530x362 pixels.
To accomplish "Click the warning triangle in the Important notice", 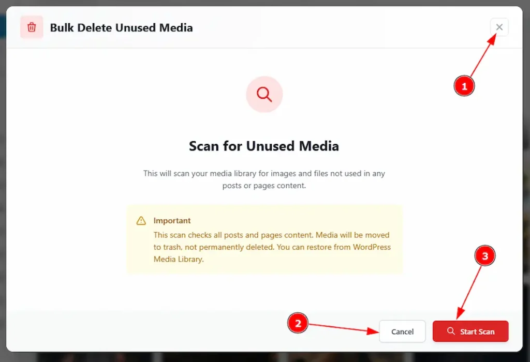I will [x=140, y=220].
